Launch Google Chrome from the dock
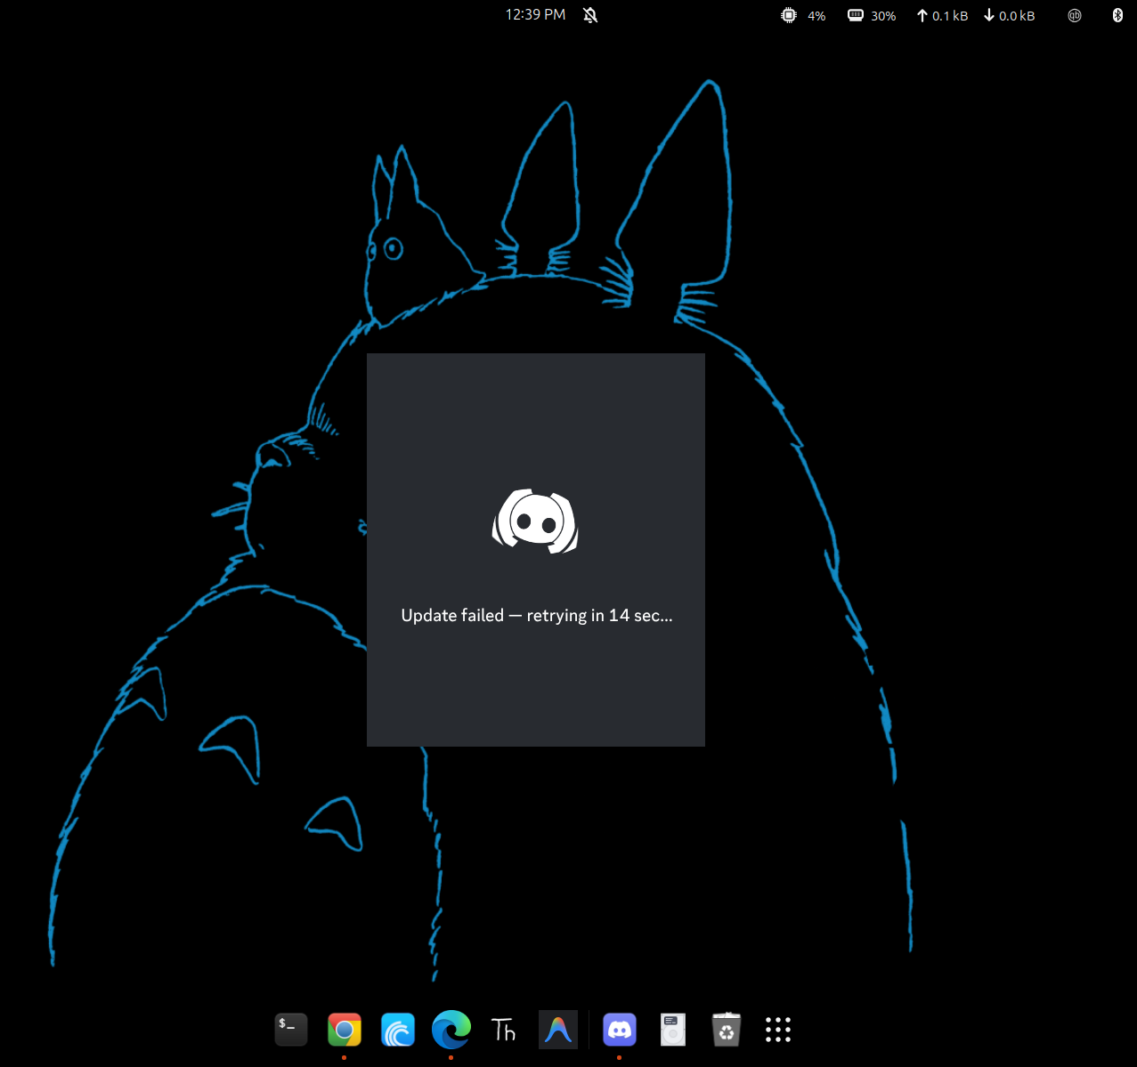 (345, 1030)
